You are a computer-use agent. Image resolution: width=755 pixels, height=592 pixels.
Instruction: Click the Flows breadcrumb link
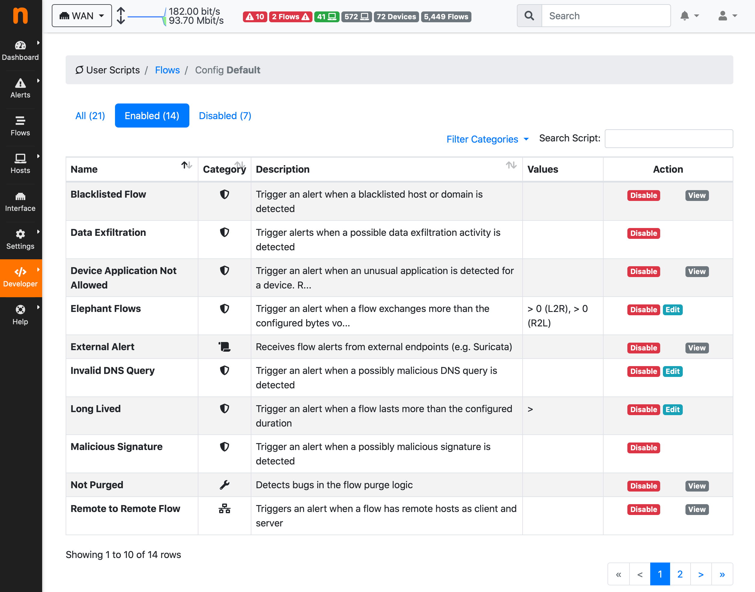(167, 70)
